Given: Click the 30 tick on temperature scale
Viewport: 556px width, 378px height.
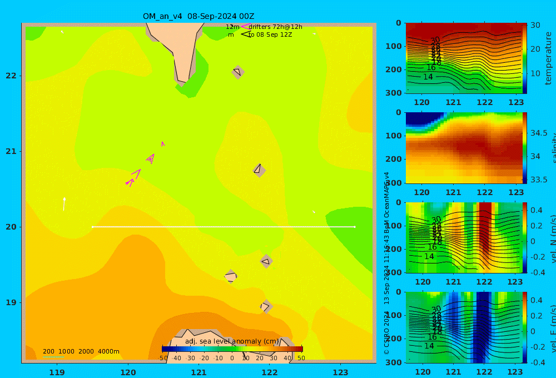Looking at the screenshot, I should coord(535,25).
